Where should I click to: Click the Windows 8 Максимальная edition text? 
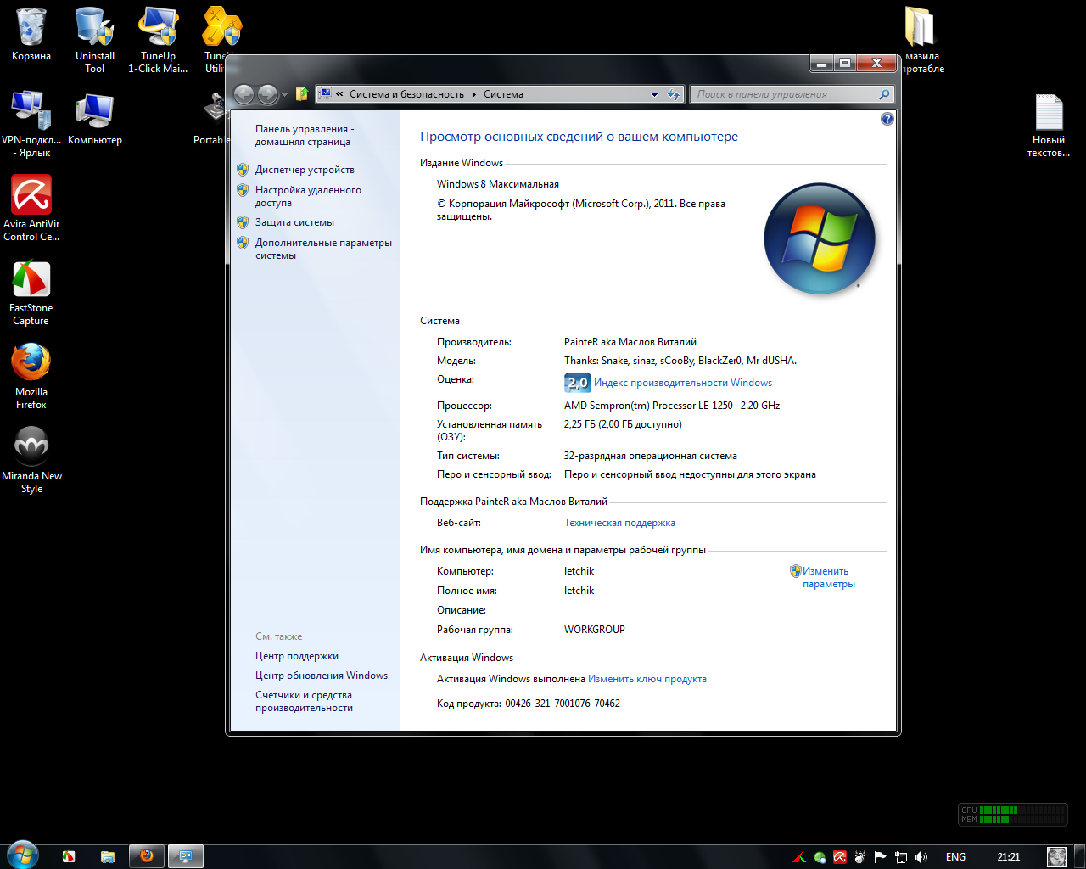[x=498, y=184]
